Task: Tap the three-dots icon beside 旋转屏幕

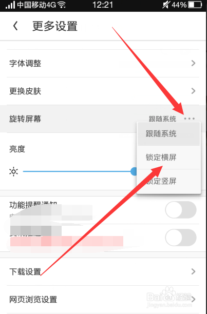Action: pos(189,119)
